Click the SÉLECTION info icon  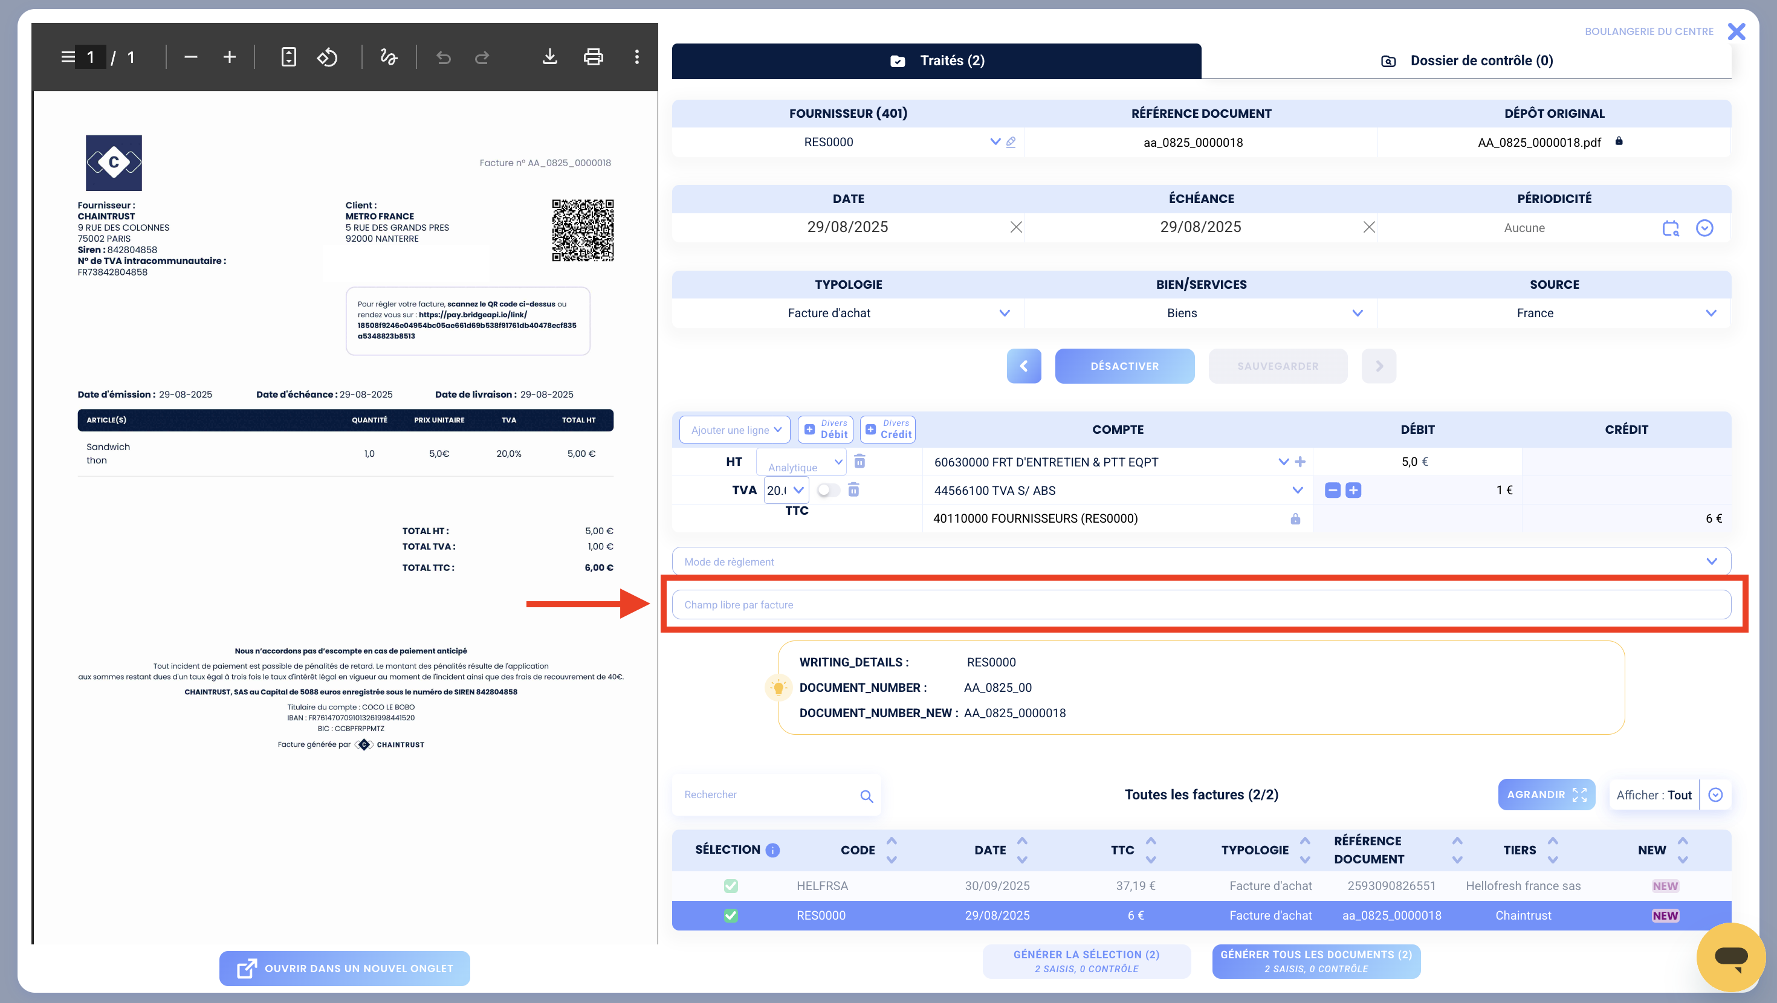click(772, 850)
